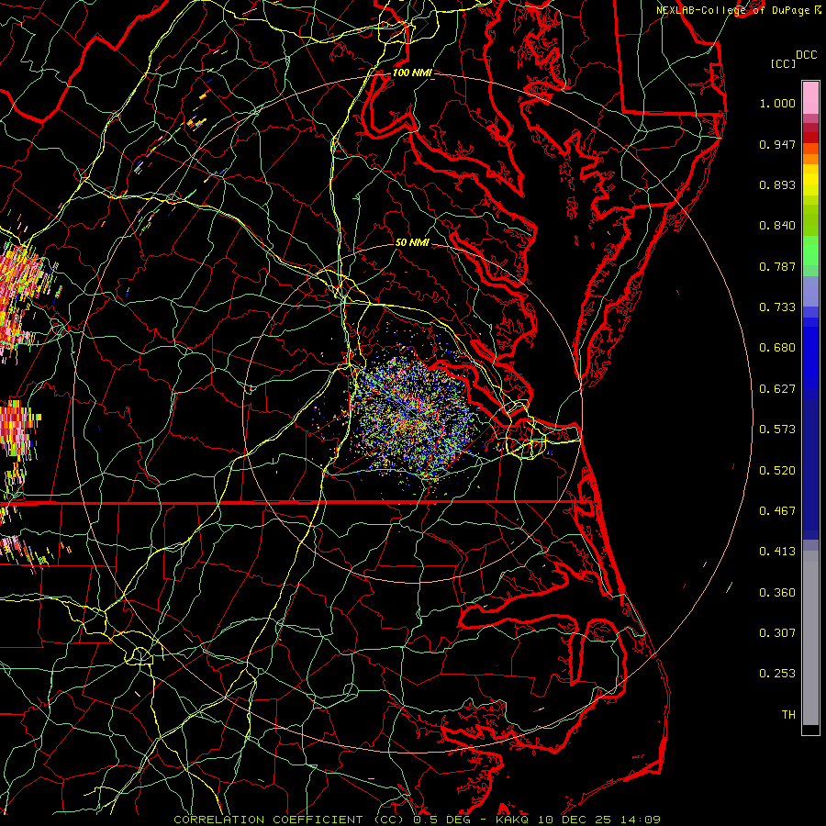Click the 0.520 scale value

[777, 471]
